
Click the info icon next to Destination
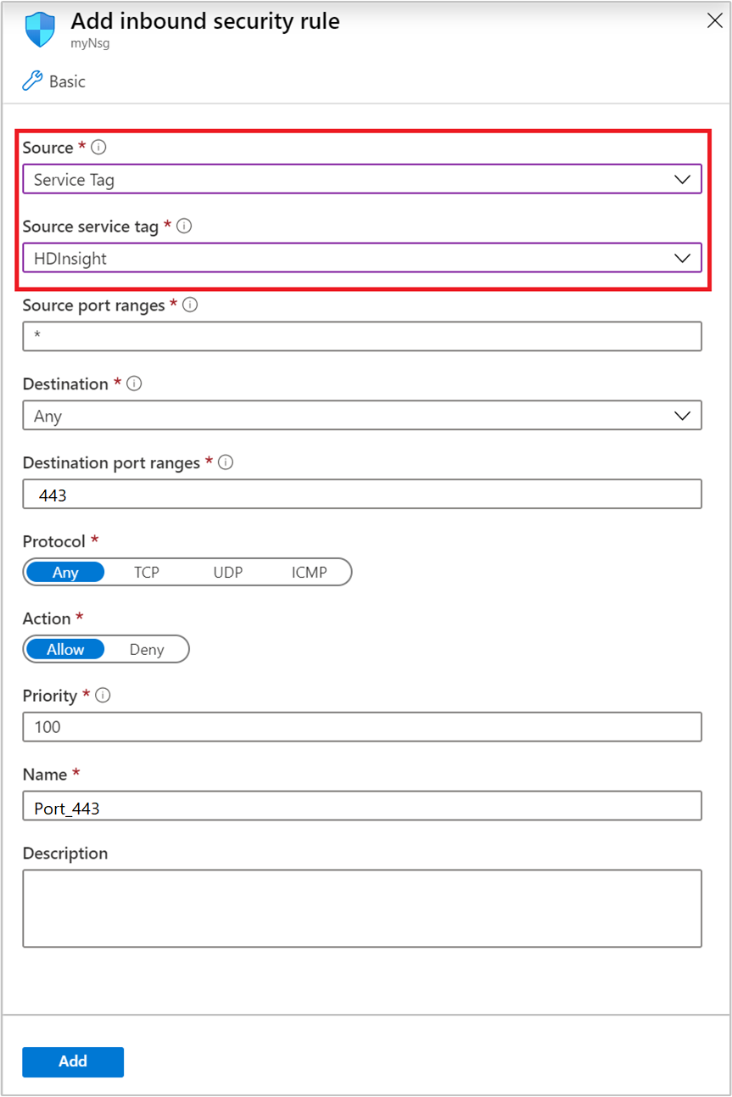coord(134,383)
